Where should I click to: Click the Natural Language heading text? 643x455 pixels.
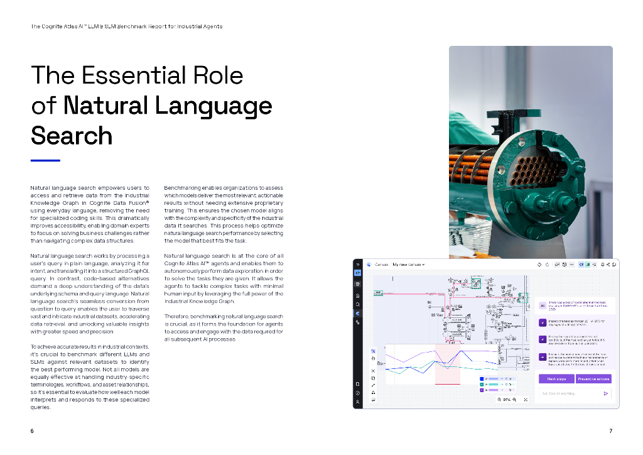168,106
